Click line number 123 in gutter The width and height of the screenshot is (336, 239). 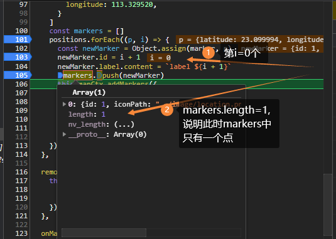coord(21,233)
